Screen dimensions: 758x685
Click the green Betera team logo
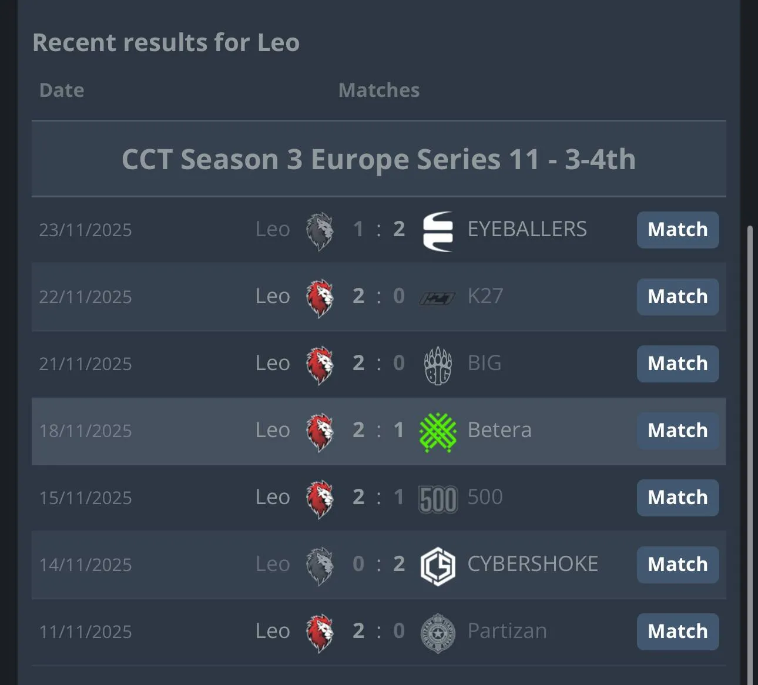click(438, 432)
